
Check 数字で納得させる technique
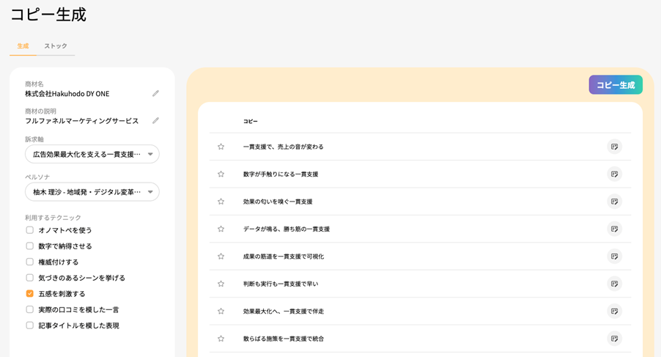[29, 246]
